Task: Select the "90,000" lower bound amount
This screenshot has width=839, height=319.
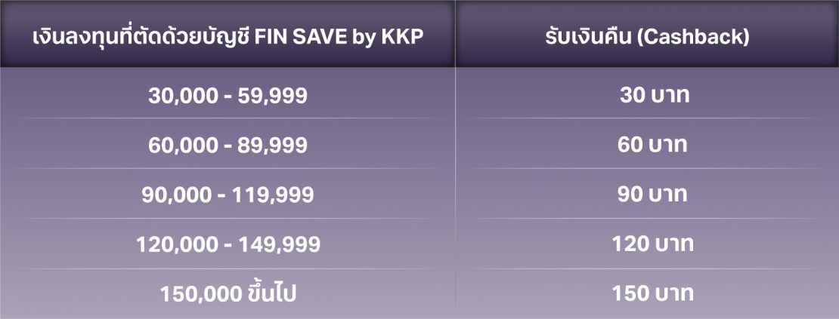Action: 175,195
